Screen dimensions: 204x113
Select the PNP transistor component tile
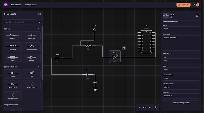tap(13, 96)
